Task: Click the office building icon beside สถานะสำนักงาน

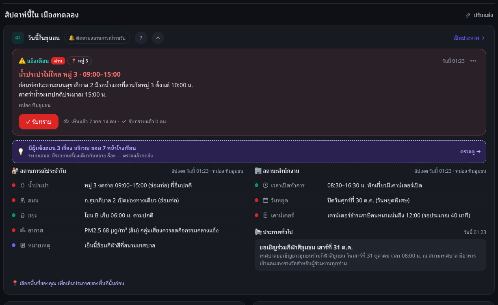Action: click(x=258, y=171)
